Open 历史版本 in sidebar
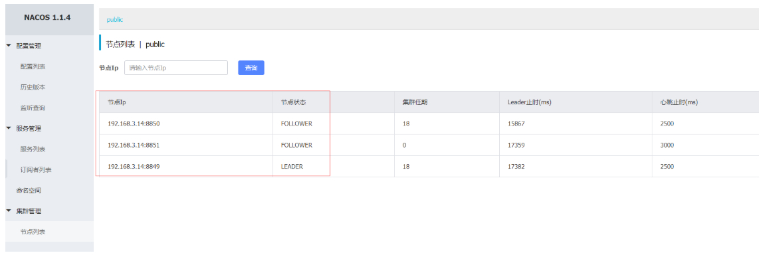Image resolution: width=765 pixels, height=259 pixels. pos(33,87)
